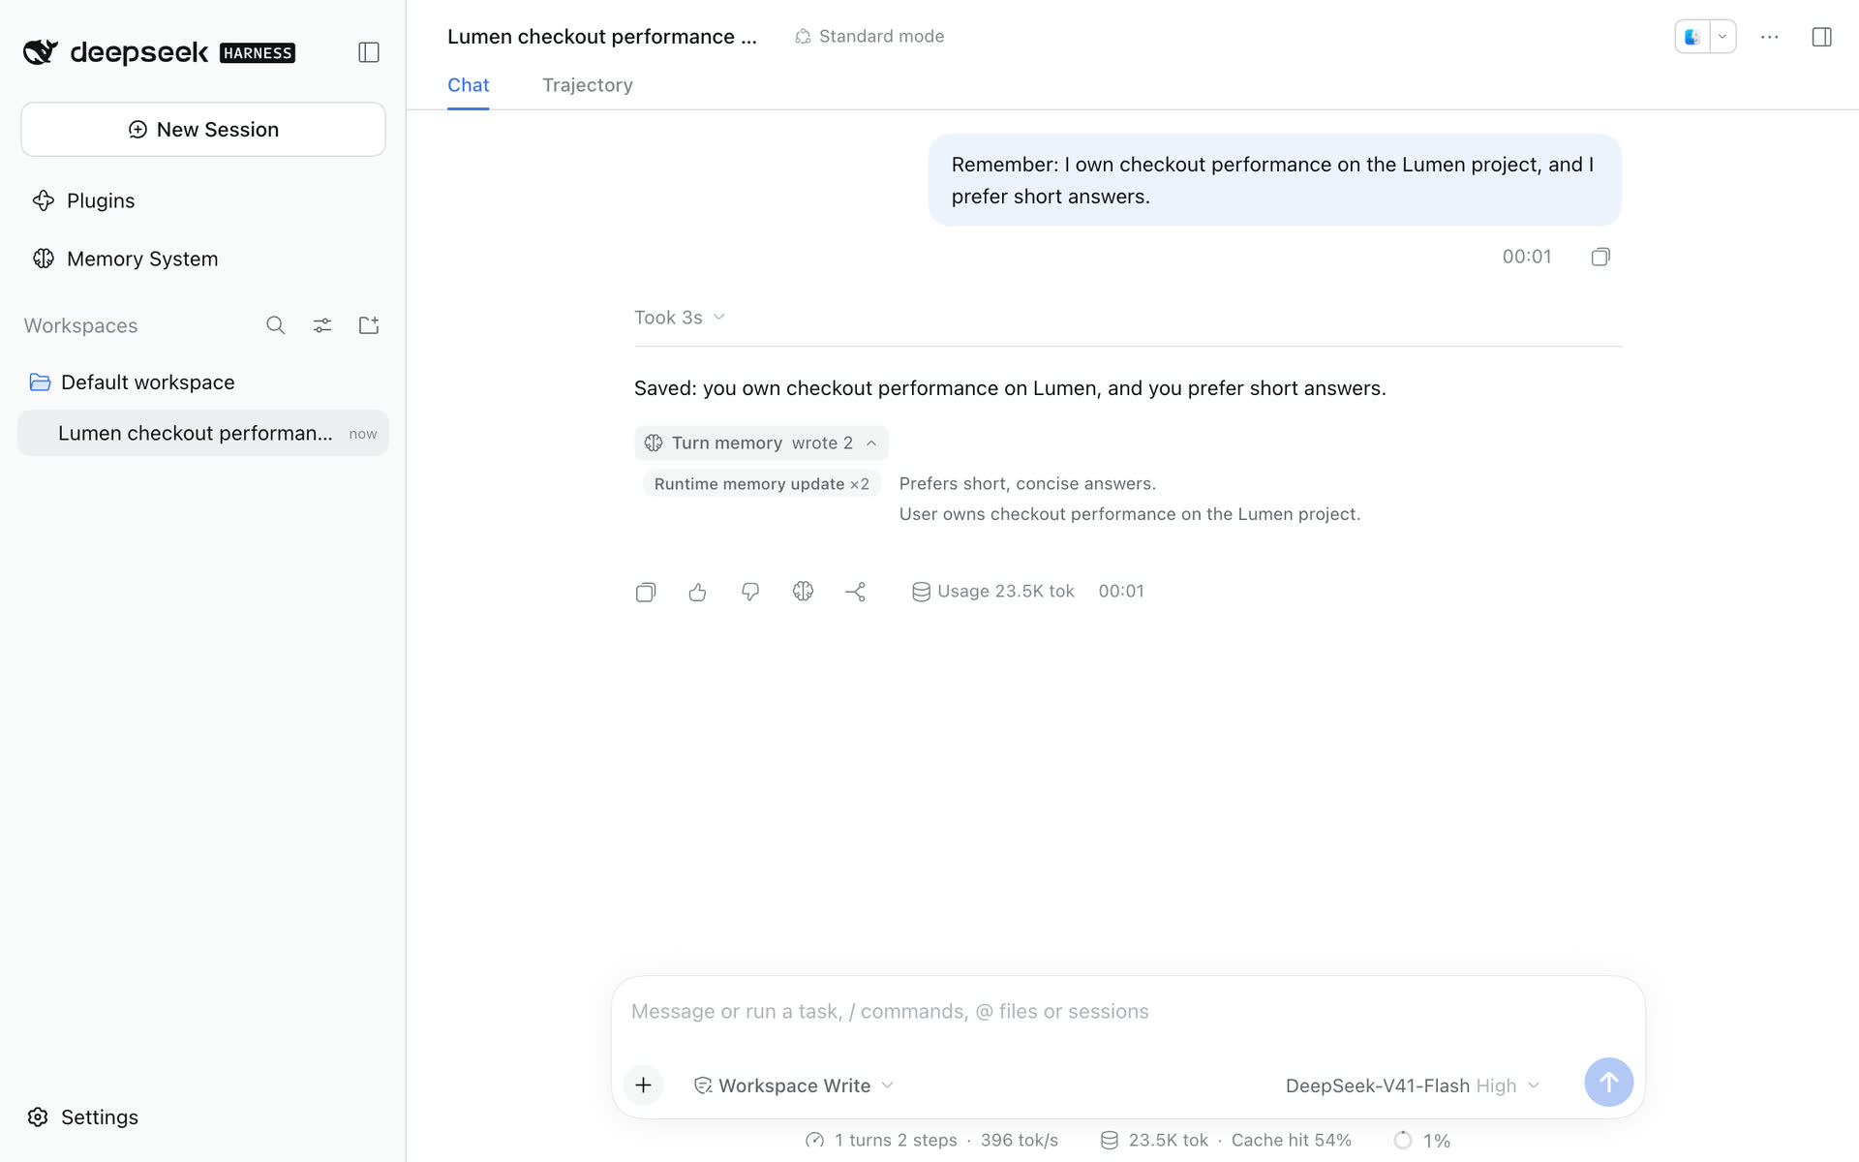Select the Chat tab

click(x=468, y=85)
